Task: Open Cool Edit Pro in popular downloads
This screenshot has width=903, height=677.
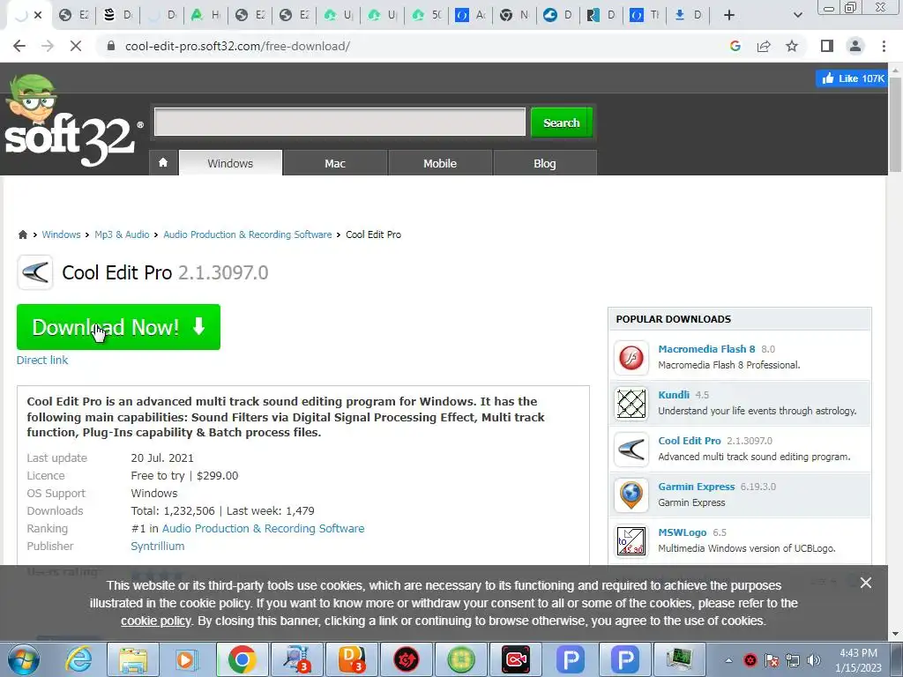Action: click(690, 441)
